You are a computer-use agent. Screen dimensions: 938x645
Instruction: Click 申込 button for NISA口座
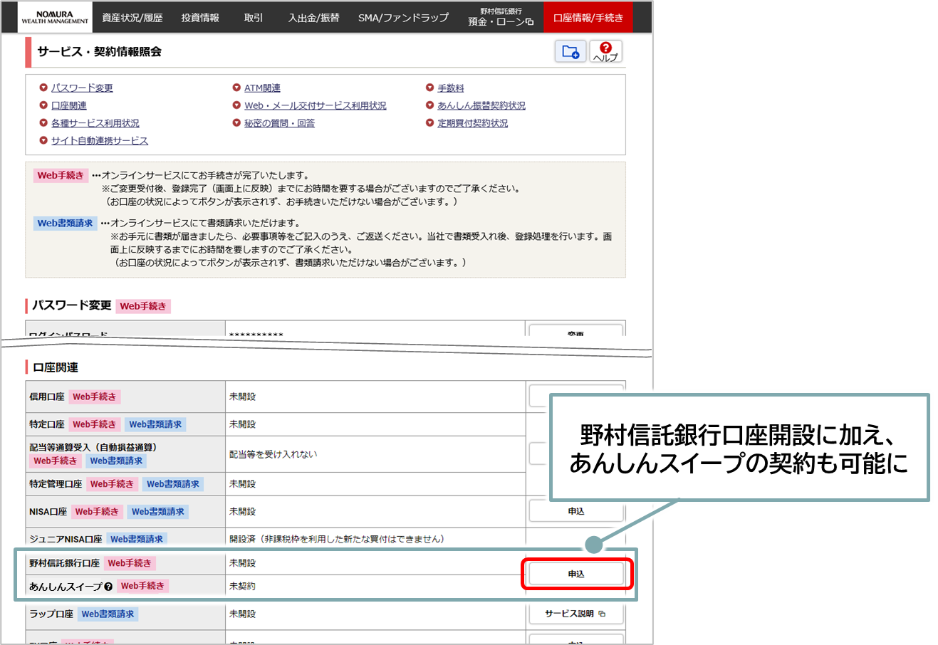coord(575,511)
